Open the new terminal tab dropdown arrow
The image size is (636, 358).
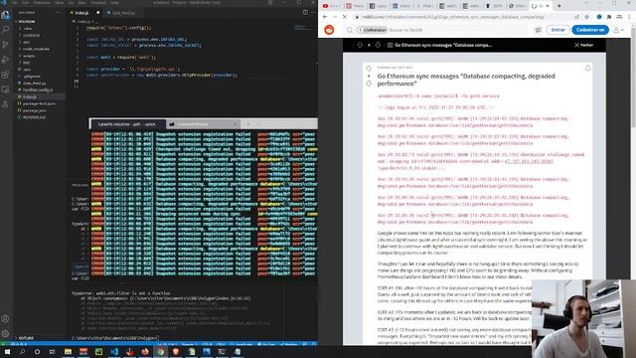tap(258, 124)
